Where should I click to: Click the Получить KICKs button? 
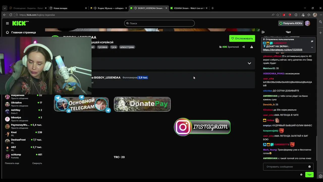tap(291, 23)
